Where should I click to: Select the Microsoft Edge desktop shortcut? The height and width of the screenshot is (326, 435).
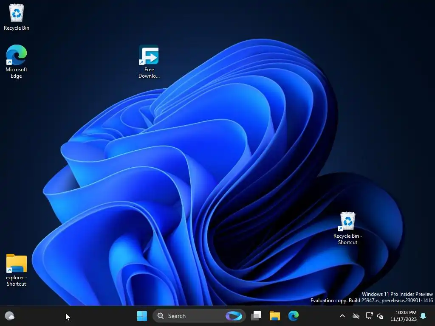17,62
